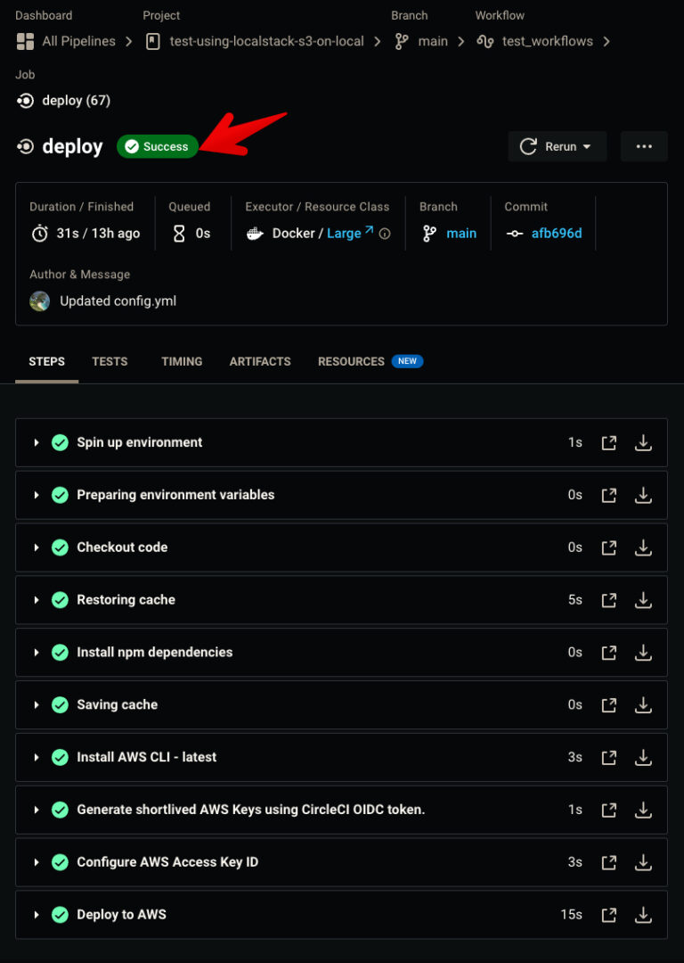Viewport: 684px width, 963px height.
Task: Open the ARTIFACTS tab
Action: pyautogui.click(x=259, y=361)
